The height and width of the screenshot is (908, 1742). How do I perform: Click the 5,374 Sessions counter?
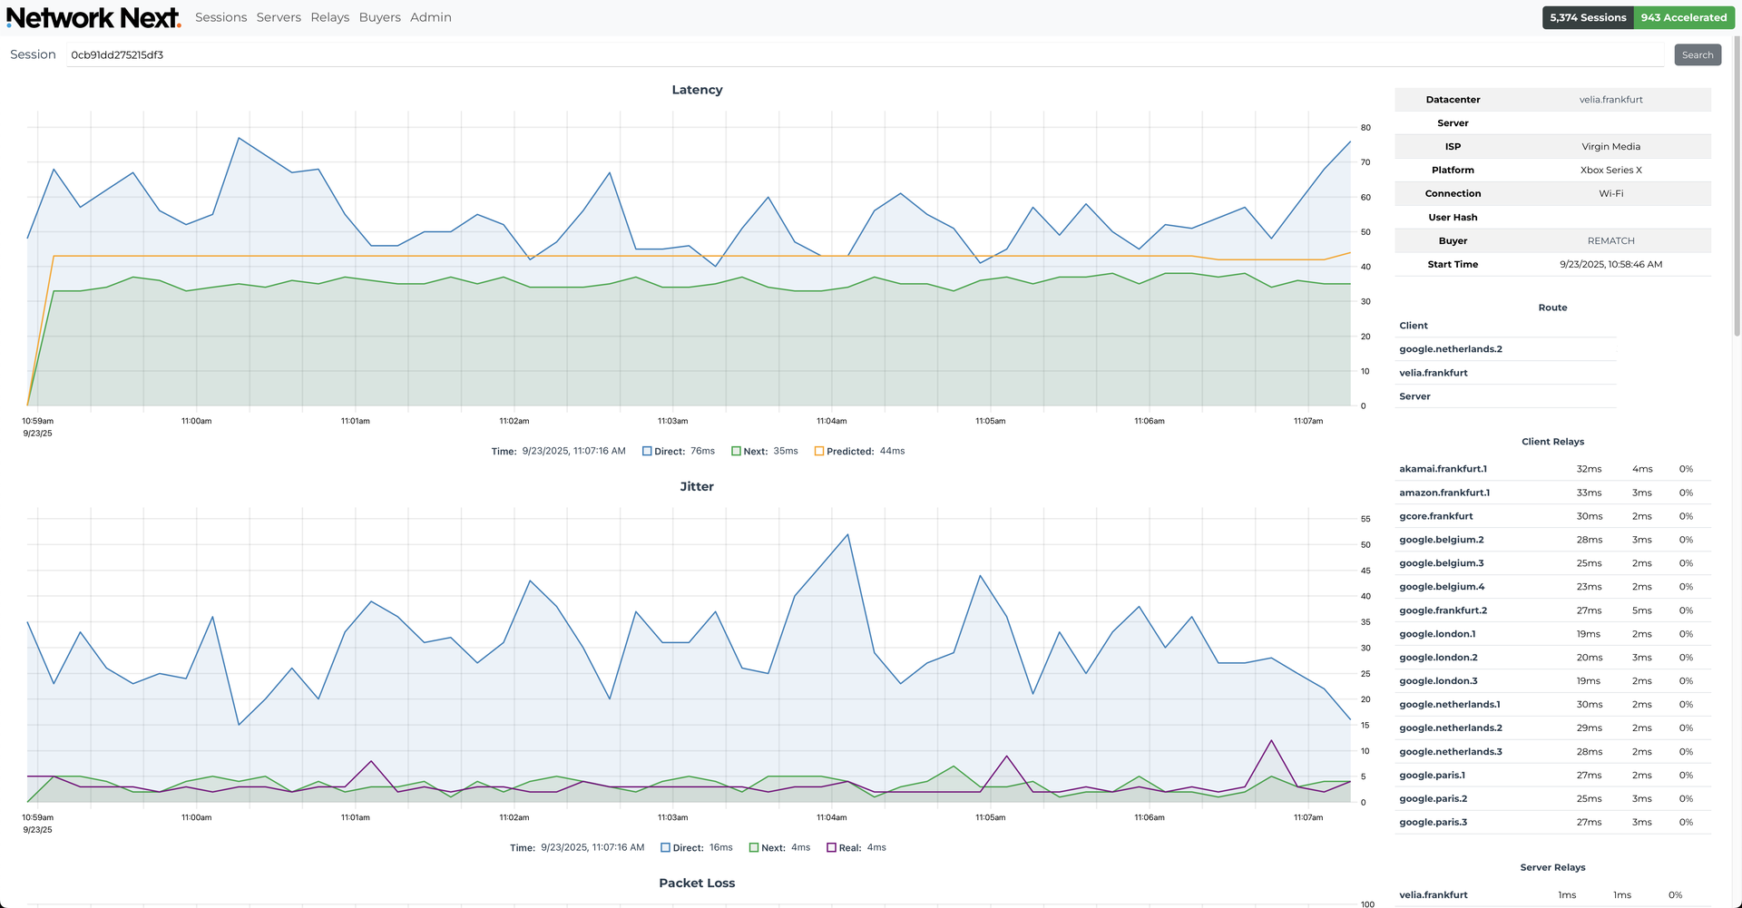(x=1587, y=16)
